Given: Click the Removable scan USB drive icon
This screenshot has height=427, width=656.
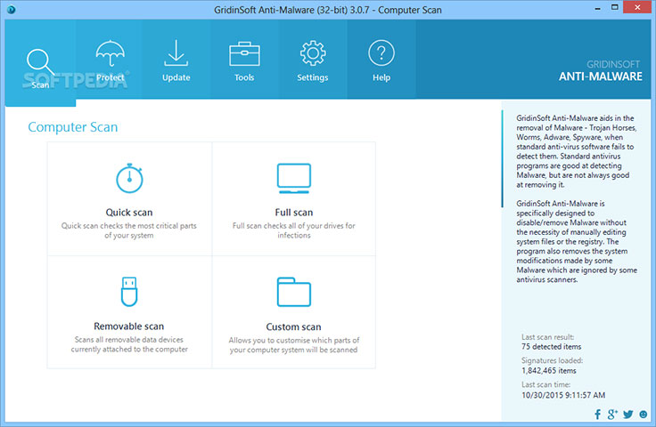Looking at the screenshot, I should click(x=129, y=292).
